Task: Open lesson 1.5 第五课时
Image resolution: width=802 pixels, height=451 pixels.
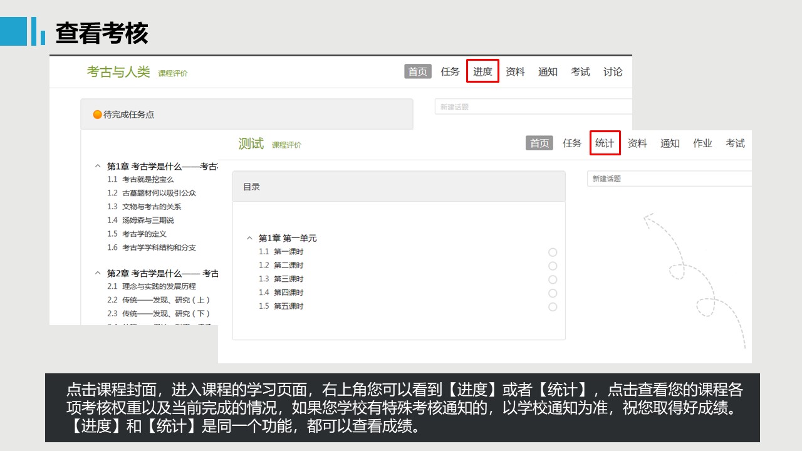Action: [281, 306]
